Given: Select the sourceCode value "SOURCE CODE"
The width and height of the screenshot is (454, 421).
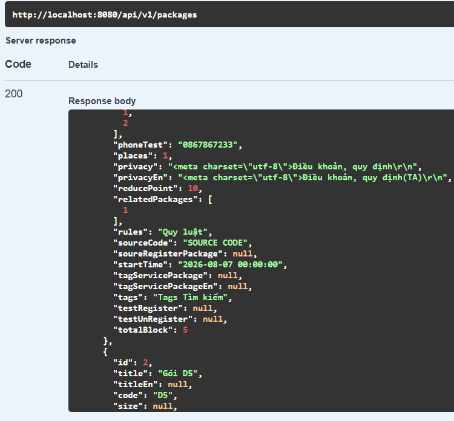Looking at the screenshot, I should coord(215,243).
